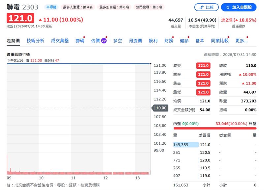Click the compare arrows icon beside 比較
This screenshot has width=264, height=190.
[x=201, y=7]
